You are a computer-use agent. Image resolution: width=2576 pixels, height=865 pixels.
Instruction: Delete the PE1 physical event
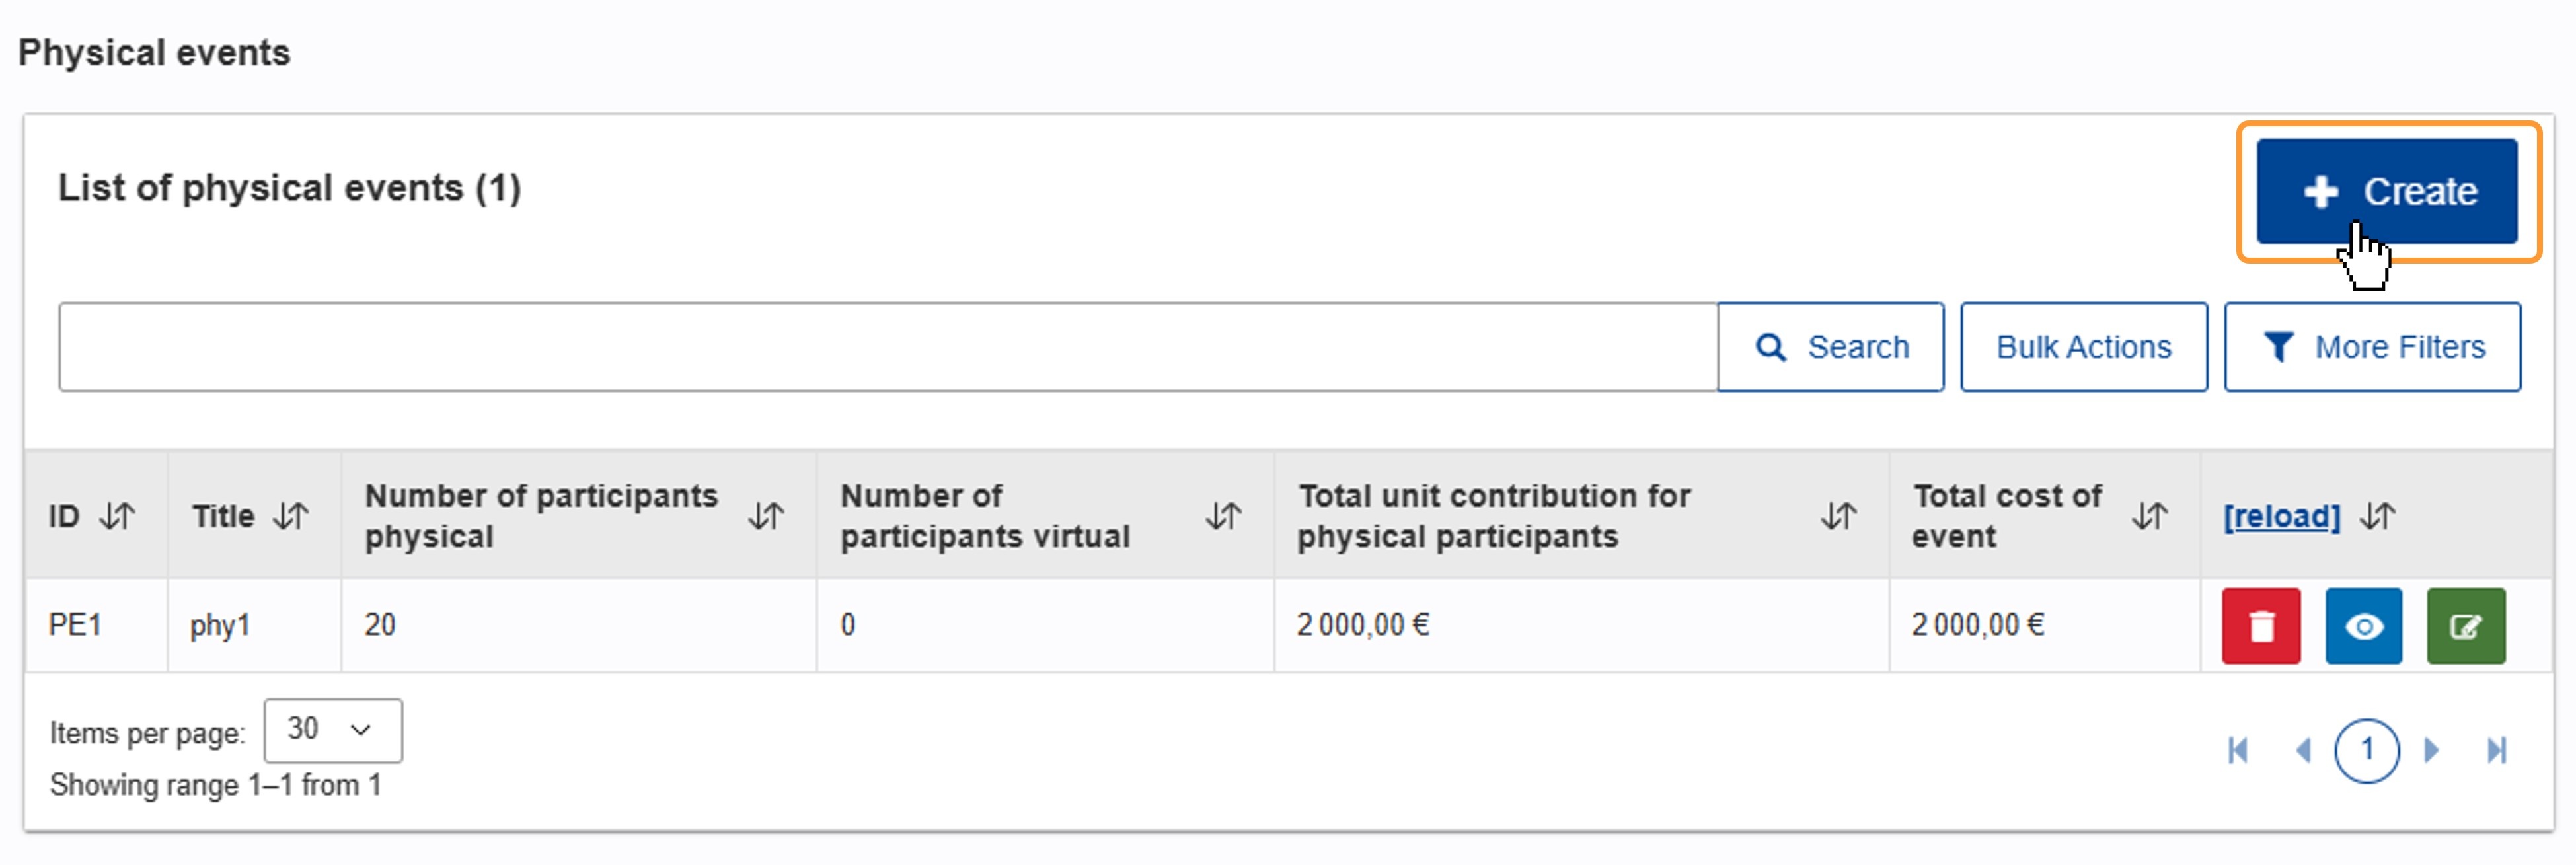[2261, 626]
